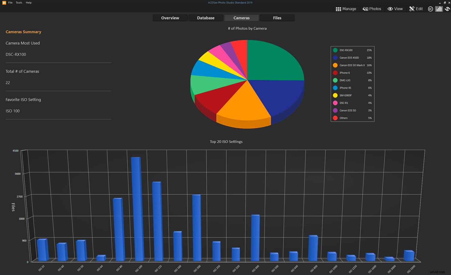Click the ACDSee orange app logo
This screenshot has width=451, height=275.
tap(4, 3)
